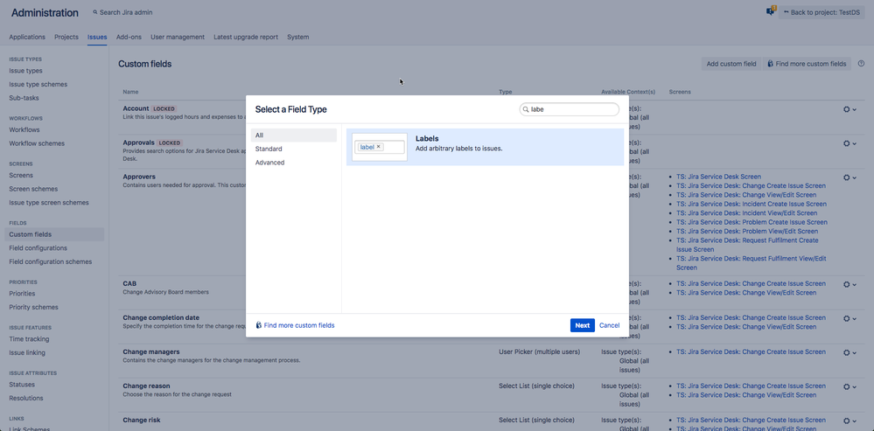Open the Add-ons admin tab
Viewport: 874px width, 431px height.
tap(129, 37)
